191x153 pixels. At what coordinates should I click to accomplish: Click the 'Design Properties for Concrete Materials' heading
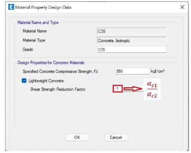click(51, 63)
